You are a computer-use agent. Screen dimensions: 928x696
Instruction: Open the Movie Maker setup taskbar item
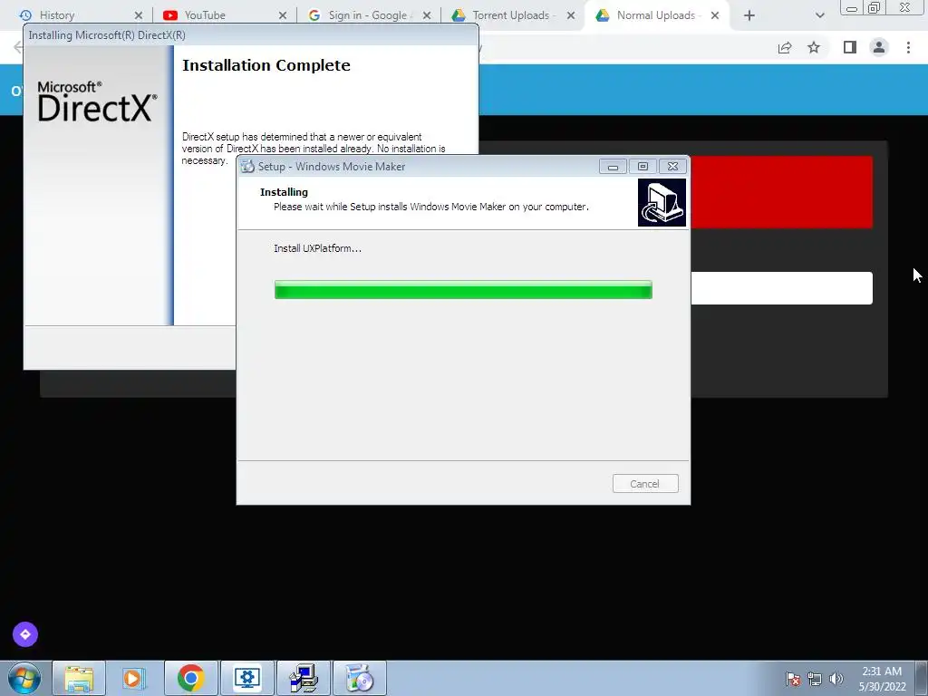point(359,678)
